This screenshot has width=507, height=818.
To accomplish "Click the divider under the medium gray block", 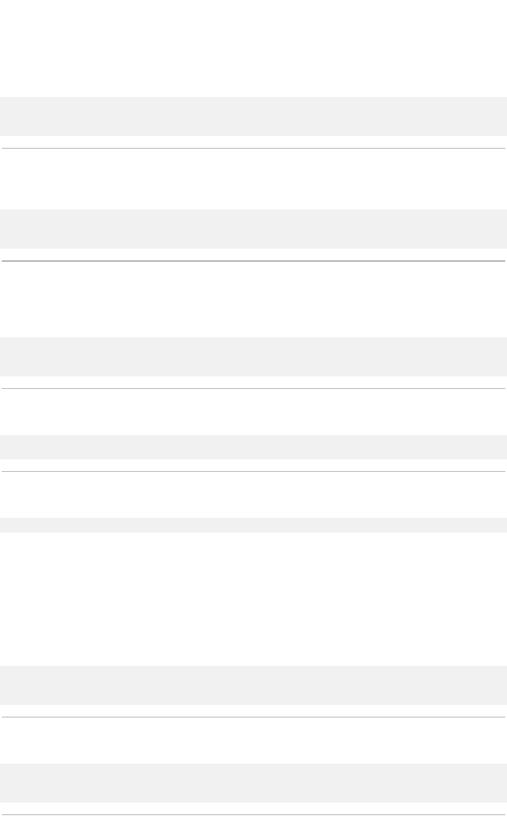I will tap(253, 471).
